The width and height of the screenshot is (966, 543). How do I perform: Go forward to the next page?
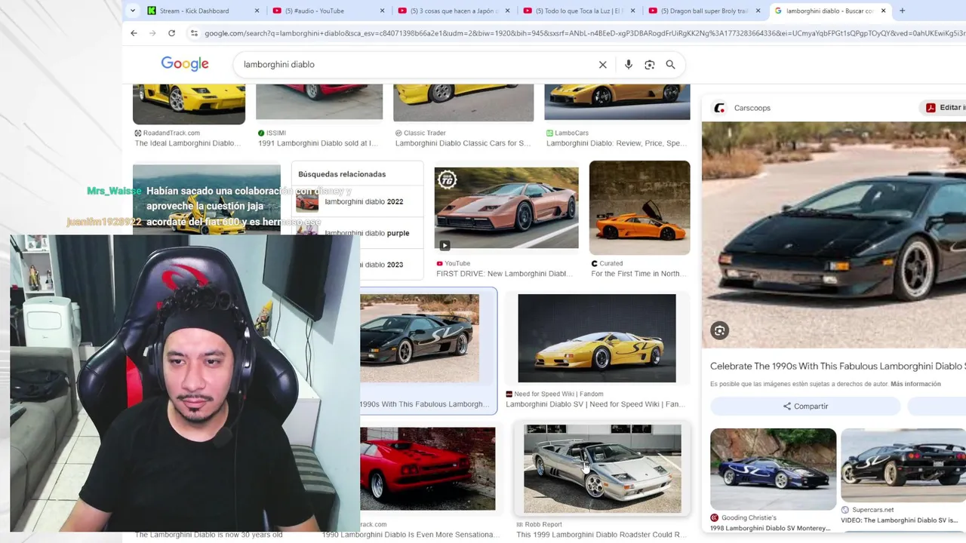(152, 33)
